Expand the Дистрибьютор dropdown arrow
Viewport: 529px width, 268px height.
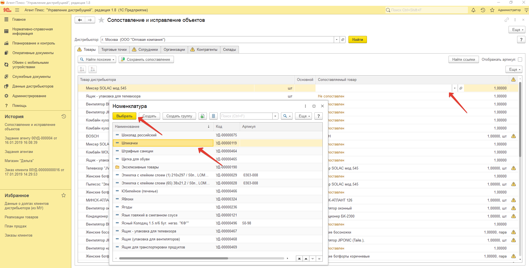[337, 39]
